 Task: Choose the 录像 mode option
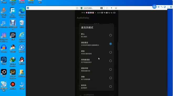tap(97, 78)
